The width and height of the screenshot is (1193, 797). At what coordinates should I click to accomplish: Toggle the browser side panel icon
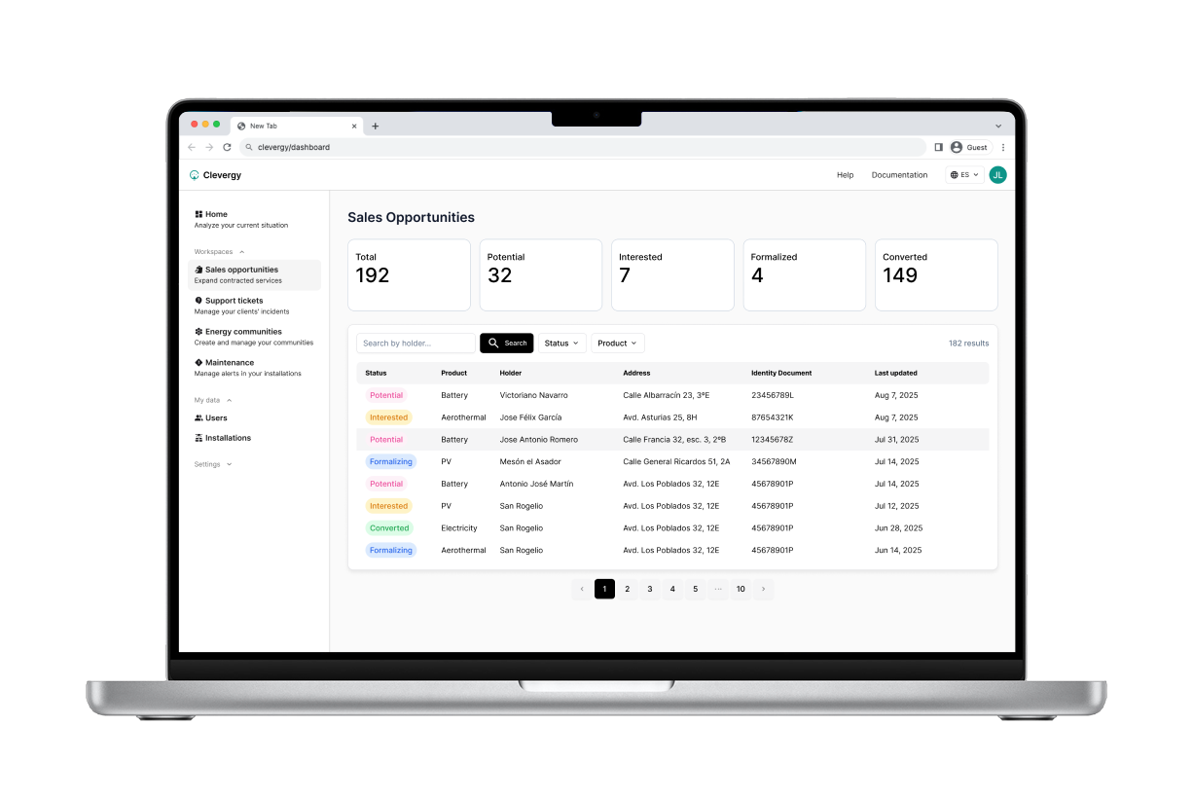(x=938, y=147)
